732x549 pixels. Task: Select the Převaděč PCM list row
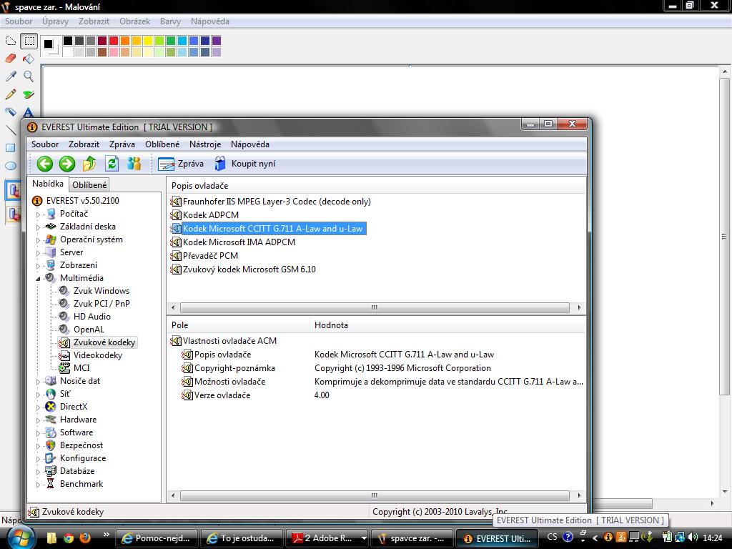coord(204,256)
